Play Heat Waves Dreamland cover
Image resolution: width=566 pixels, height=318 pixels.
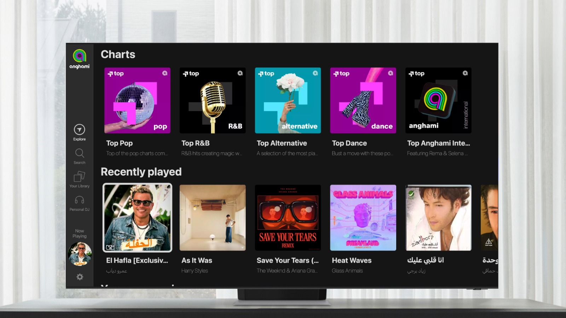(x=363, y=218)
